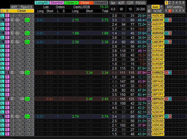Click the cyan L button for EURUSD
Image resolution: width=187 pixels, height=139 pixels.
click(x=3, y=77)
